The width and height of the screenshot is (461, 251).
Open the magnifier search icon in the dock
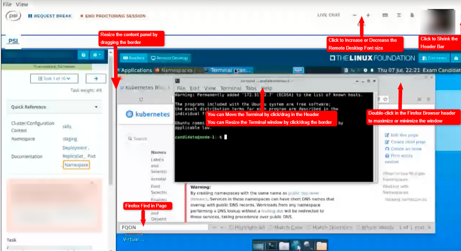(308, 245)
